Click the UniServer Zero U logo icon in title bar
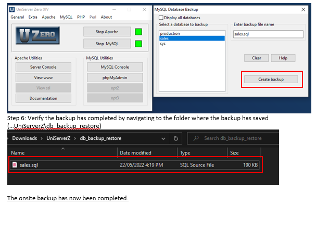The width and height of the screenshot is (316, 233). pyautogui.click(x=12, y=9)
